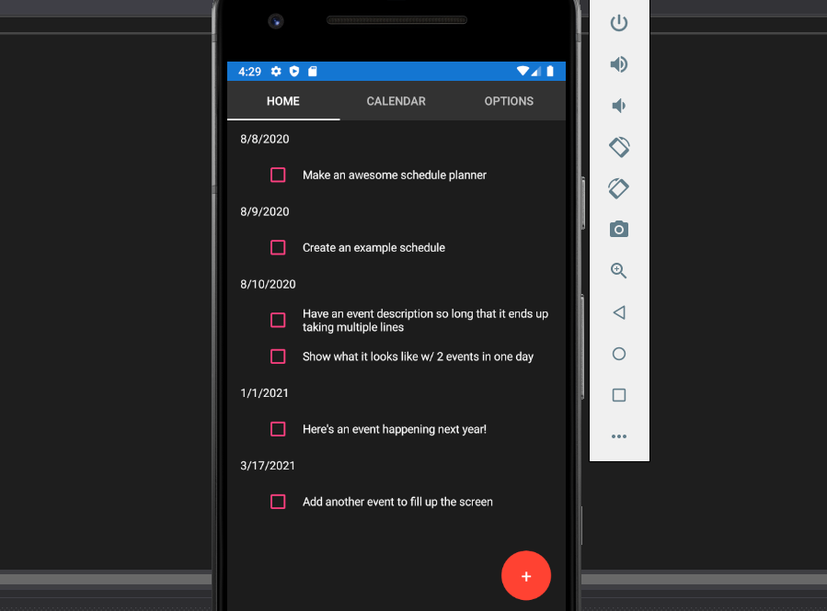
Task: Tap the settings gear in the status bar
Action: pyautogui.click(x=276, y=72)
